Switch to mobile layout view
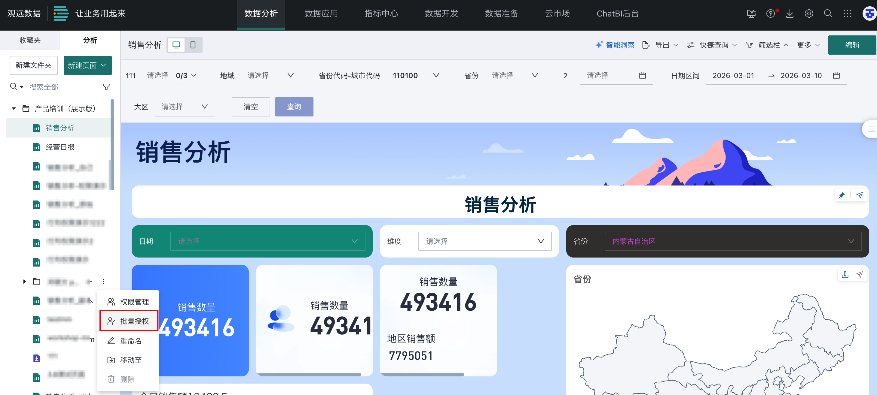The width and height of the screenshot is (877, 395). [x=193, y=45]
